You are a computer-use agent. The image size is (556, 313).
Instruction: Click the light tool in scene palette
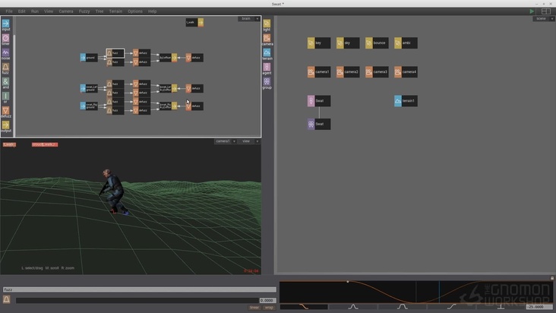[267, 24]
